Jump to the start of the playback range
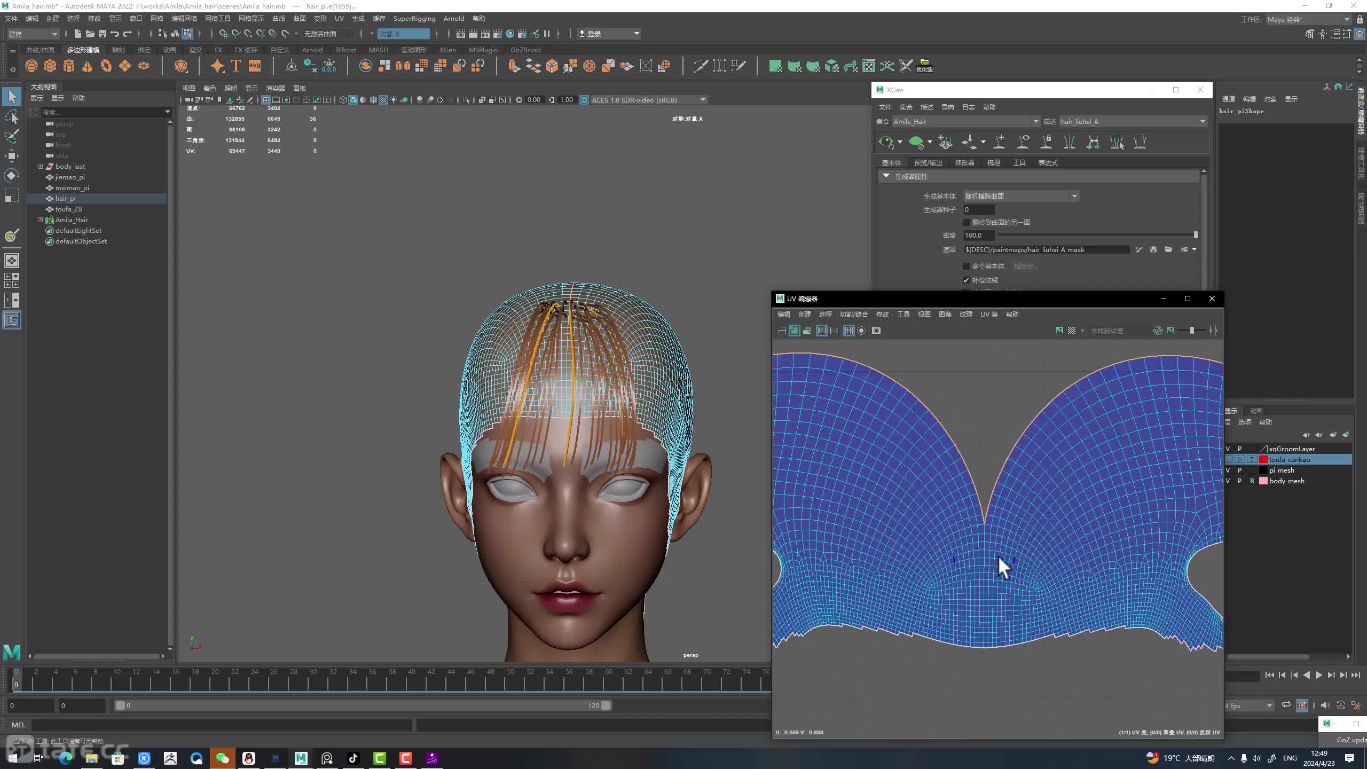The height and width of the screenshot is (769, 1367). coord(1270,675)
